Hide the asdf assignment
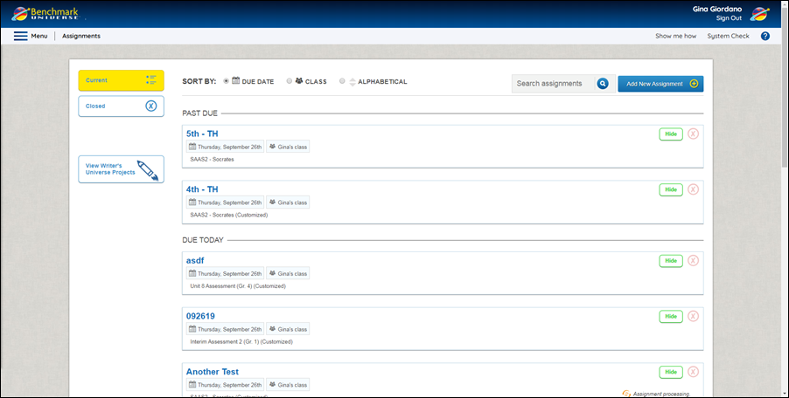 pyautogui.click(x=671, y=261)
